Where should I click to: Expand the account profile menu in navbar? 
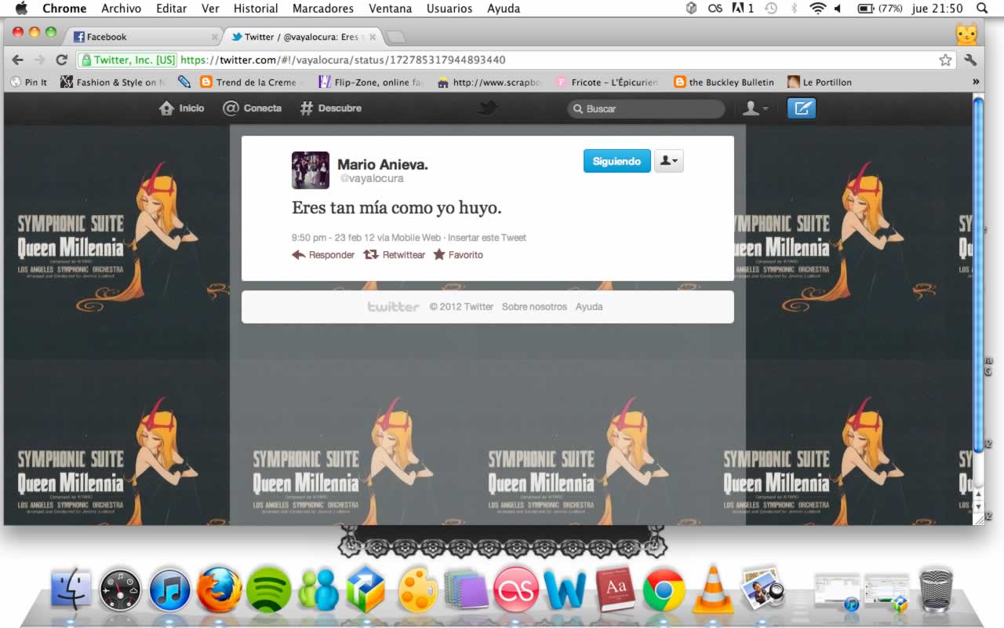[755, 108]
